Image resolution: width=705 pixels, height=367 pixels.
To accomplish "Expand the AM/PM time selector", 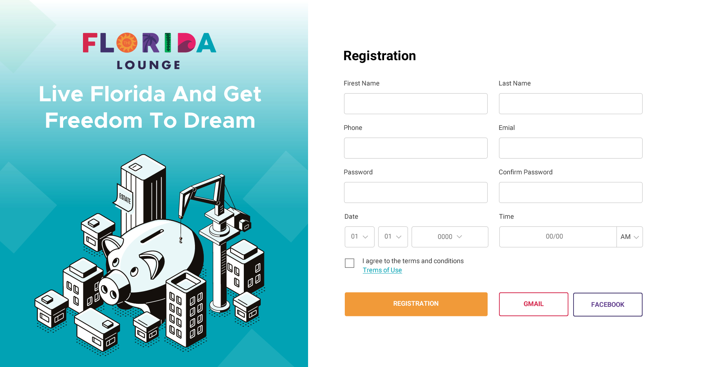I will tap(629, 237).
